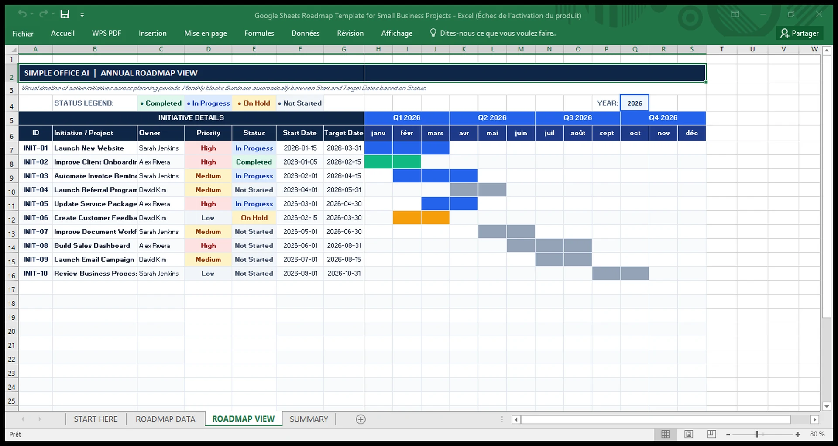Image resolution: width=838 pixels, height=446 pixels.
Task: Click the Completed status cell for INIT-02
Action: 254,162
